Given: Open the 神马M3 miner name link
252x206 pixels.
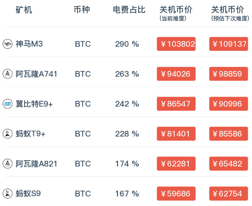Looking at the screenshot, I should click(x=29, y=44).
